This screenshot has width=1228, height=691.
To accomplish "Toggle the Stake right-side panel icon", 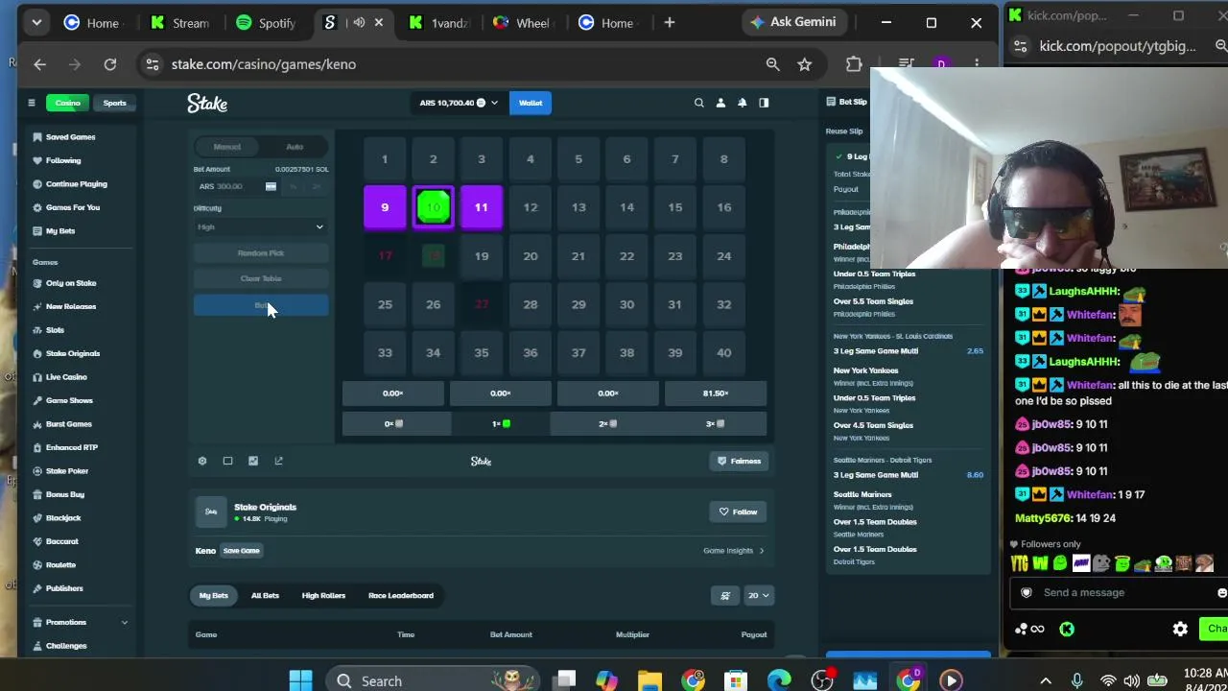I will coord(764,103).
